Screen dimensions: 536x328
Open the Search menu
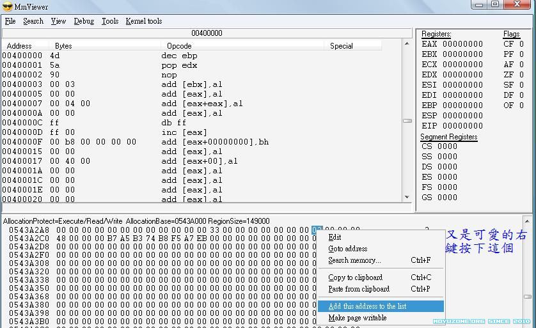(33, 21)
